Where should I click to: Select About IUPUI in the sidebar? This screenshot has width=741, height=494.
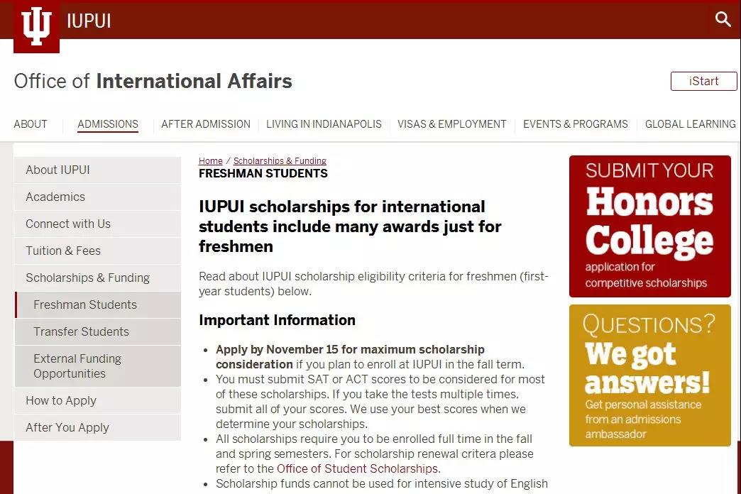[57, 170]
